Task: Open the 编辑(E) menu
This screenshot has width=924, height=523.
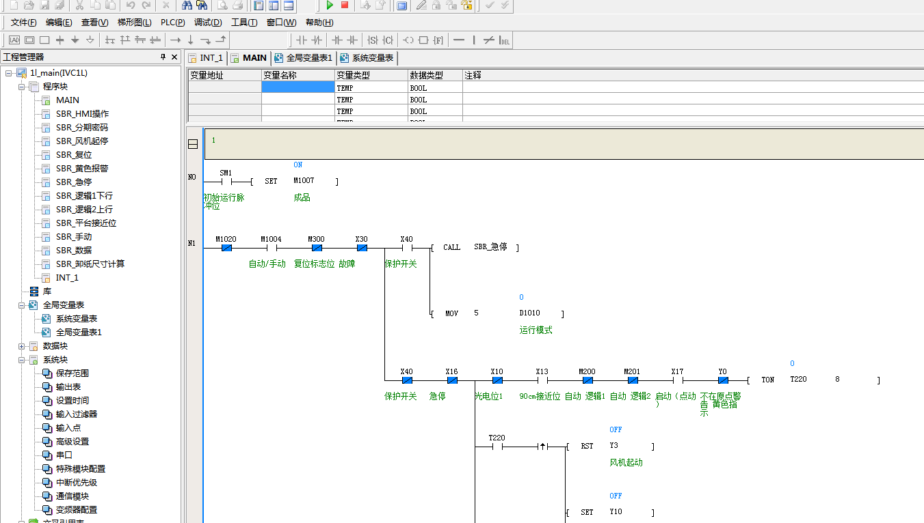Action: coord(59,22)
